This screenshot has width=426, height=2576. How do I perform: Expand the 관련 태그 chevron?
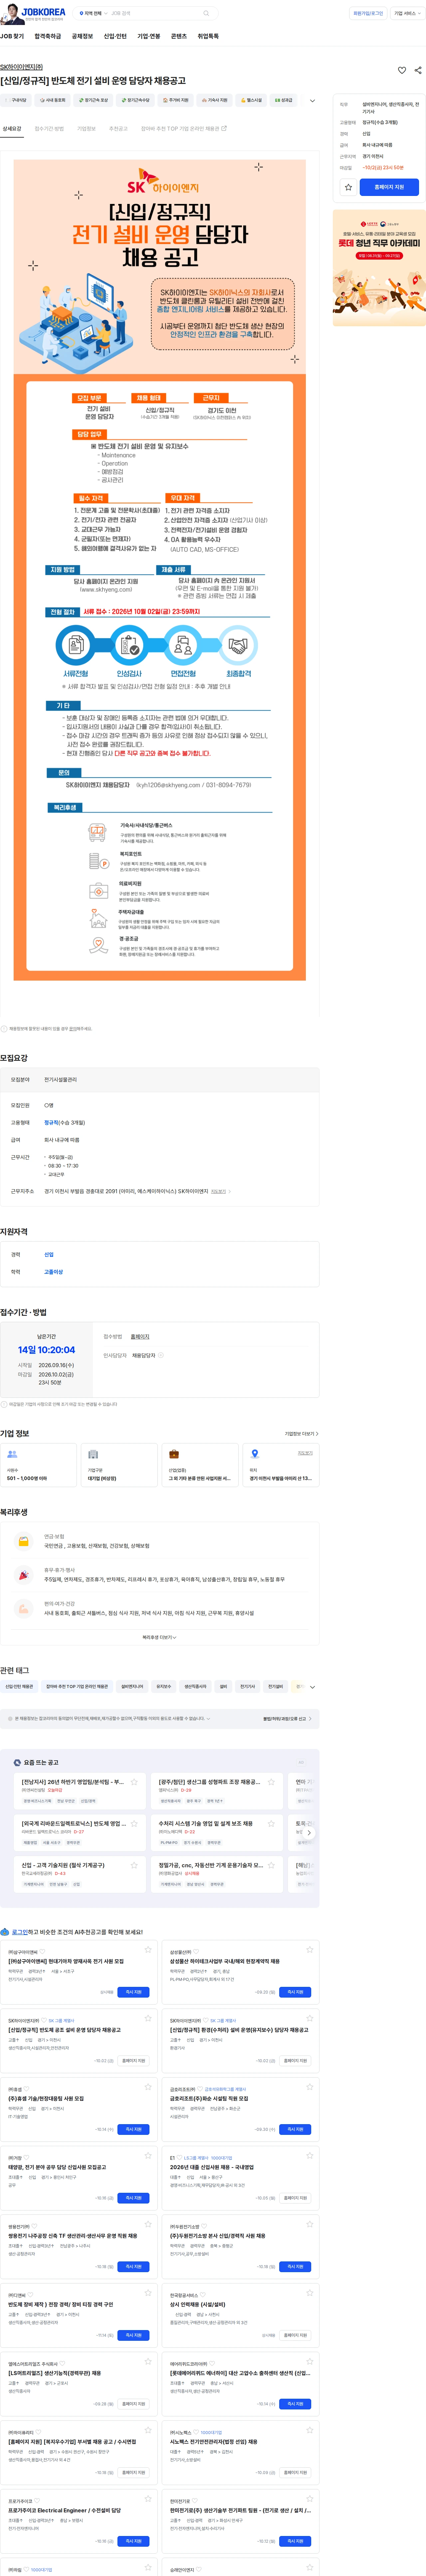click(312, 1687)
